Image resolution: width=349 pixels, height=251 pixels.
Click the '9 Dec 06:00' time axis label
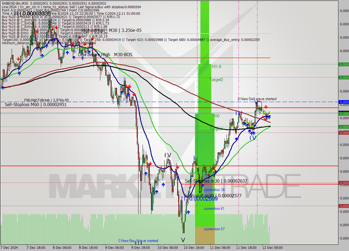tap(114, 248)
